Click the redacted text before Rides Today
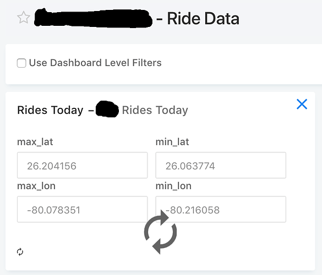Viewport: 322px width, 275px height. [x=107, y=109]
